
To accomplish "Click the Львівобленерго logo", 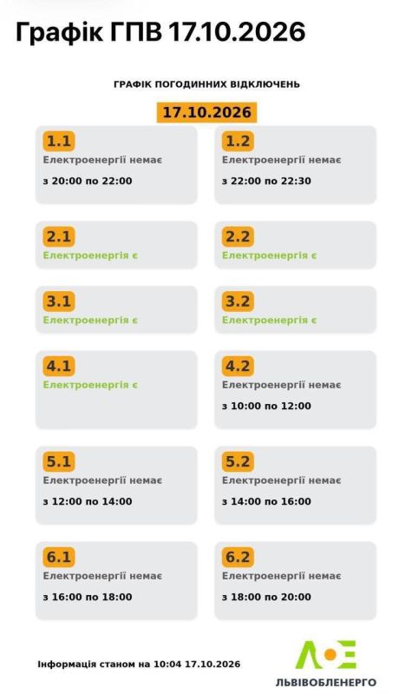I will (x=326, y=663).
